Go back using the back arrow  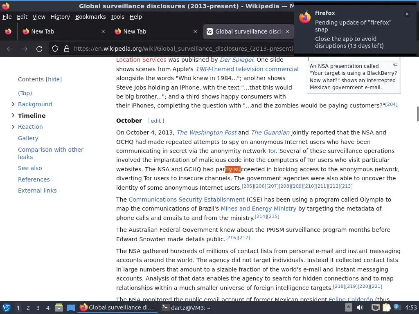click(x=10, y=49)
